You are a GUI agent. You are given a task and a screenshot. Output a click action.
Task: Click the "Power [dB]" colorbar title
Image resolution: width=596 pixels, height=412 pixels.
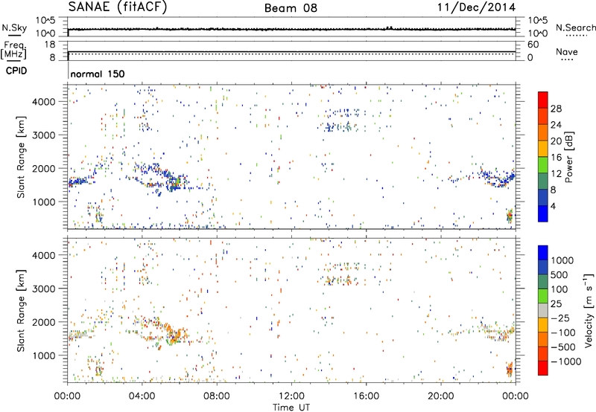(x=569, y=157)
